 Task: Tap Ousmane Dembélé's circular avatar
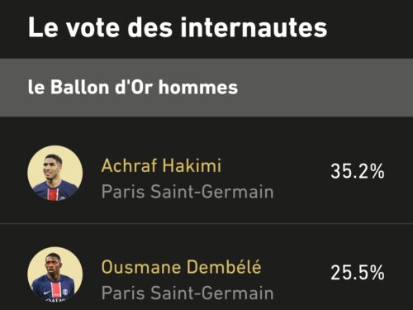pos(55,274)
